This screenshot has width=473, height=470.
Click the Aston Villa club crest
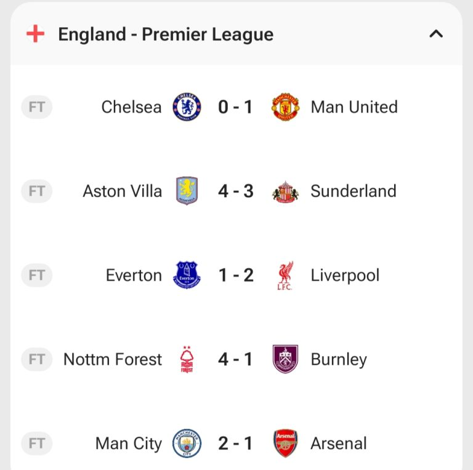click(x=187, y=191)
